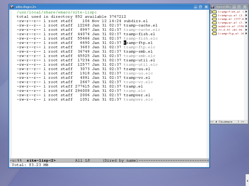249x186 pixels.
Task: Click the << button in Speedbar mode line
Action: [x=212, y=122]
